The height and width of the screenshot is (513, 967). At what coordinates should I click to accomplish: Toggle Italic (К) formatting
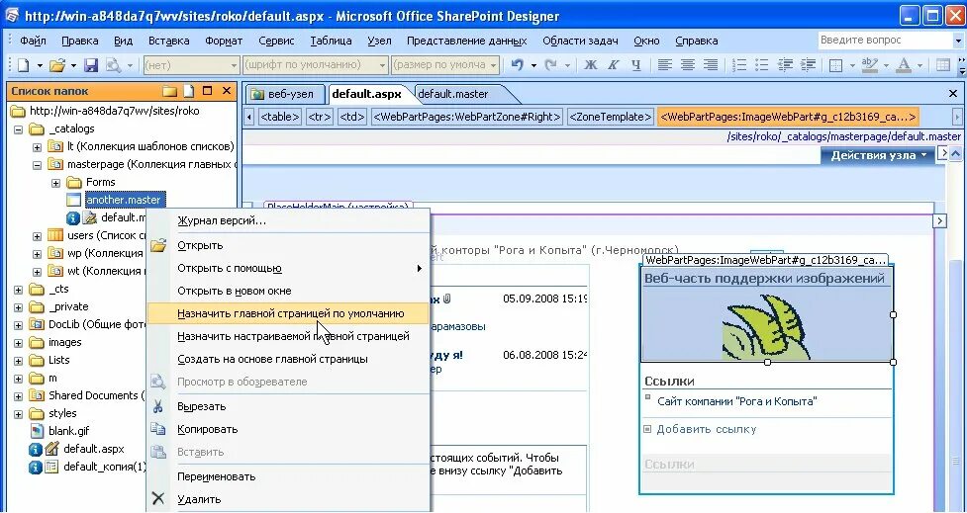[613, 64]
